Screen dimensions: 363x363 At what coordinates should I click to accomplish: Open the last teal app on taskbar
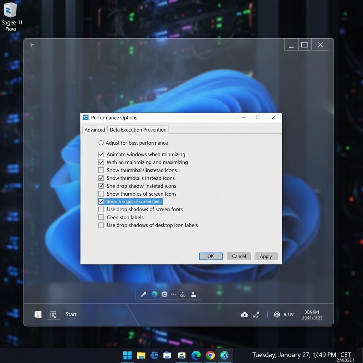point(224,355)
